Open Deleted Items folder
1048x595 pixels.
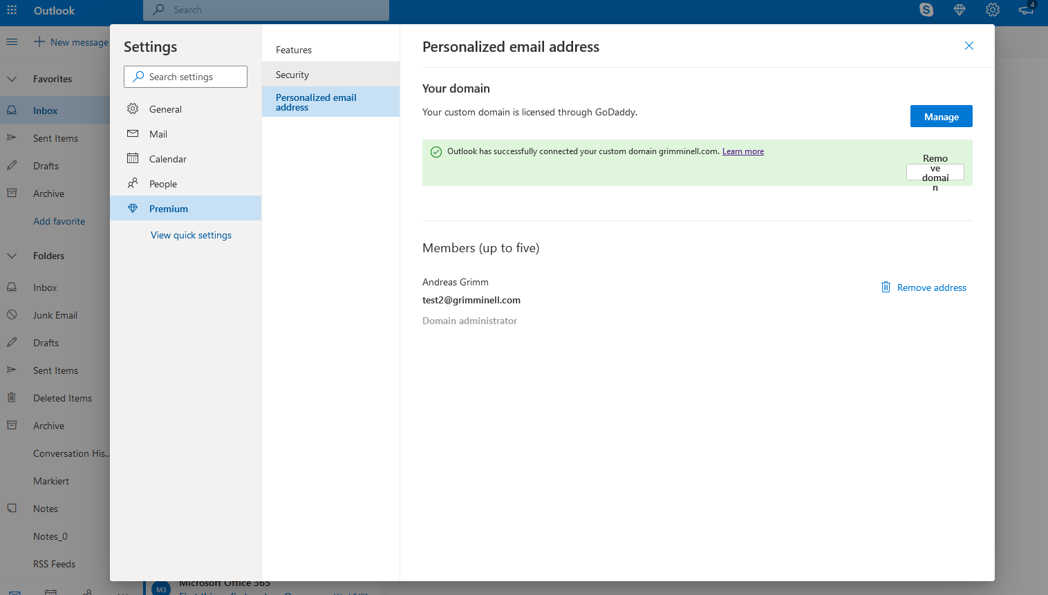(x=55, y=398)
